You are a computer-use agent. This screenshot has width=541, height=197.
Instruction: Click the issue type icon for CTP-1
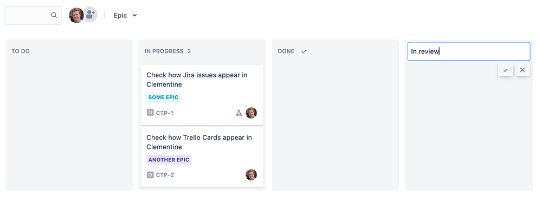point(150,113)
